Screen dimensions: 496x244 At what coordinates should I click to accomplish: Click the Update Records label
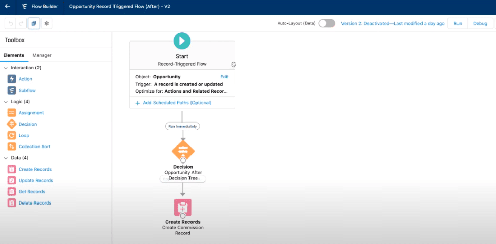coord(36,181)
